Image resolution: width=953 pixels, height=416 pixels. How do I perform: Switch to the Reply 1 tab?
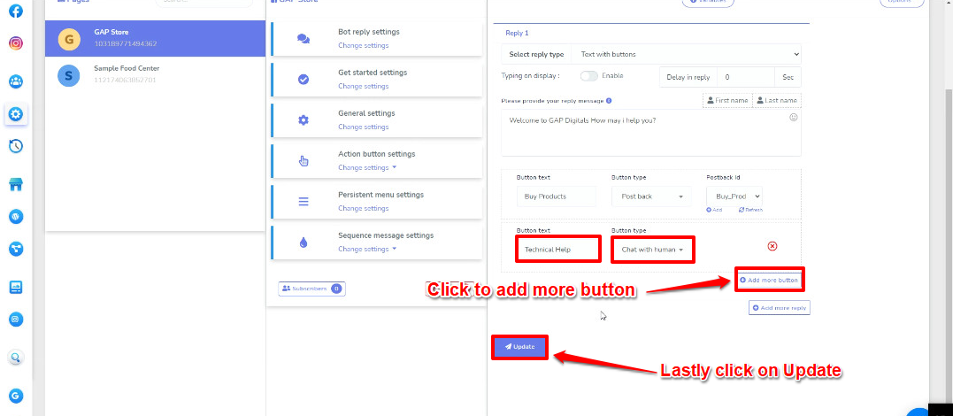(518, 34)
